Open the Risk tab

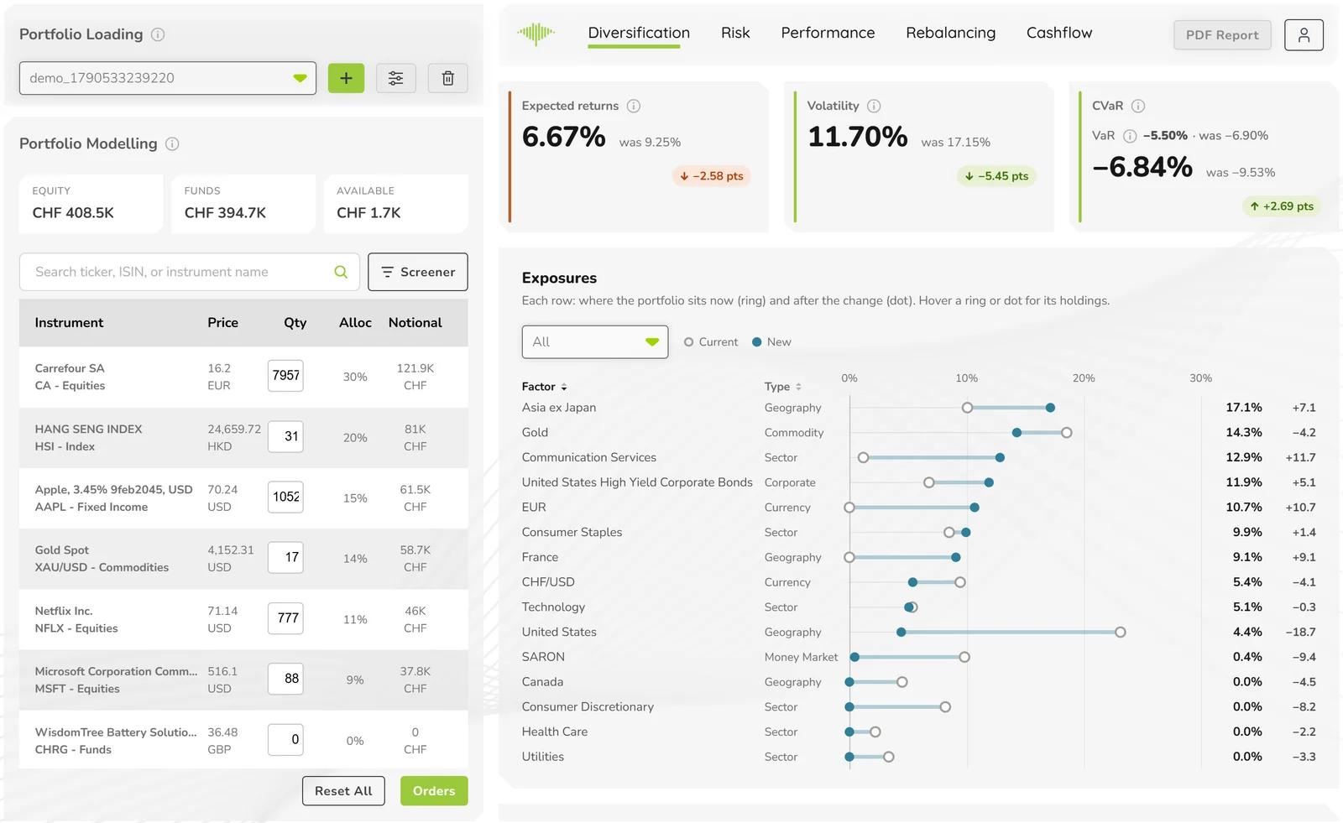[x=735, y=33]
